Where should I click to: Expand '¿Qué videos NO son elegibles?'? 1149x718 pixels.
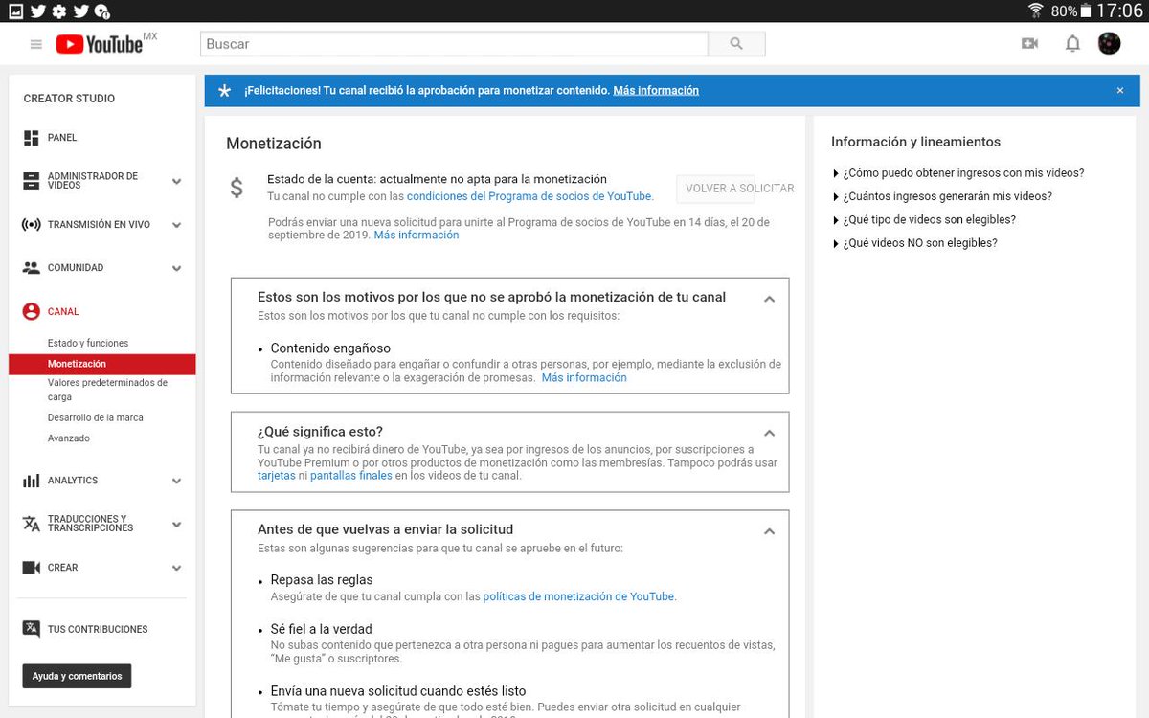coord(914,243)
